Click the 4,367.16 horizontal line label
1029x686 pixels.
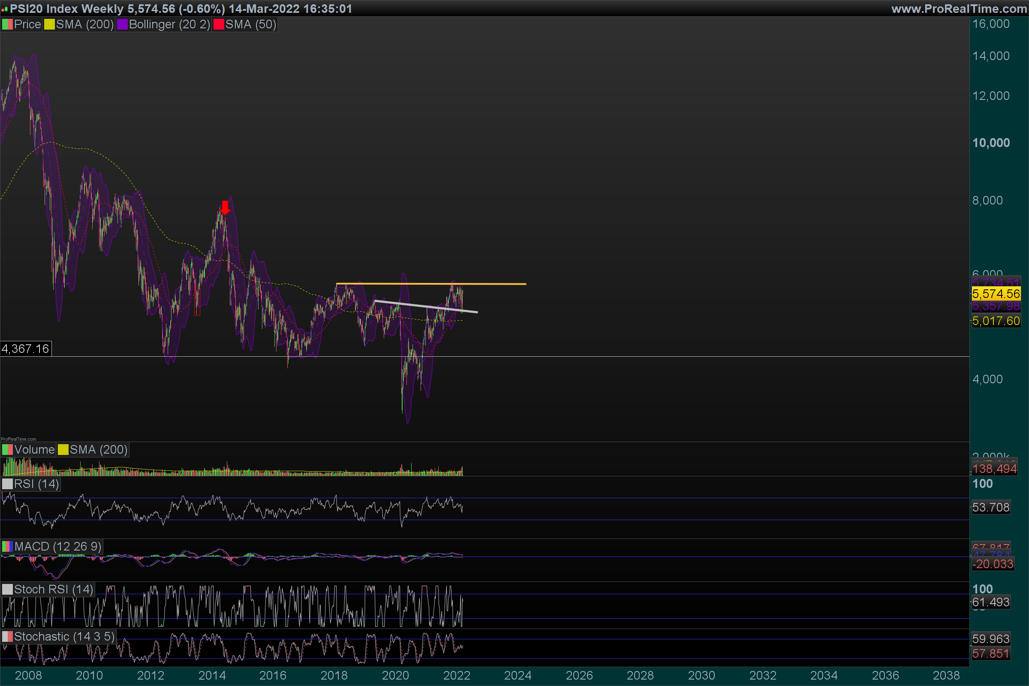(25, 349)
